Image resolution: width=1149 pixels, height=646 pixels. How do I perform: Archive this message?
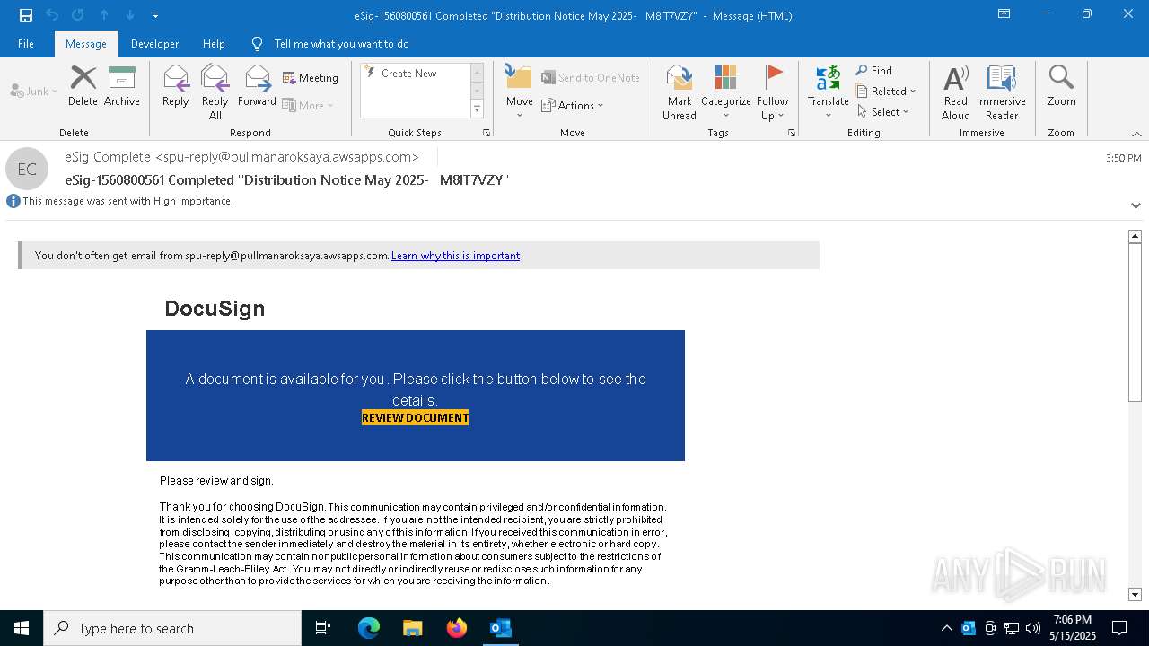[122, 86]
